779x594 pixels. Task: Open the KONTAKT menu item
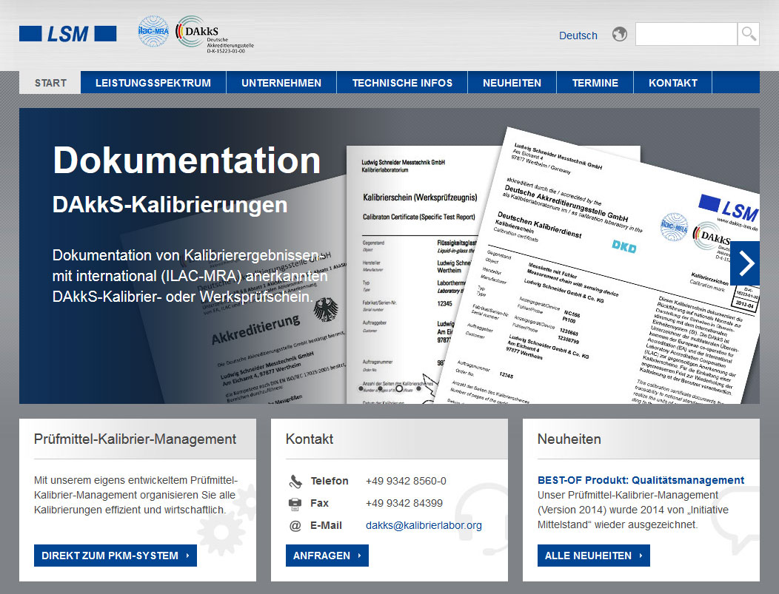[672, 83]
